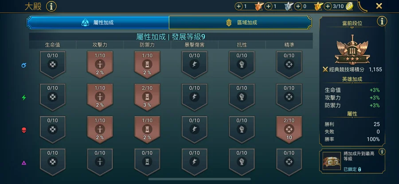Select the purple void triangle affinity icon
Viewport: 399px width, 184px height.
point(23,163)
